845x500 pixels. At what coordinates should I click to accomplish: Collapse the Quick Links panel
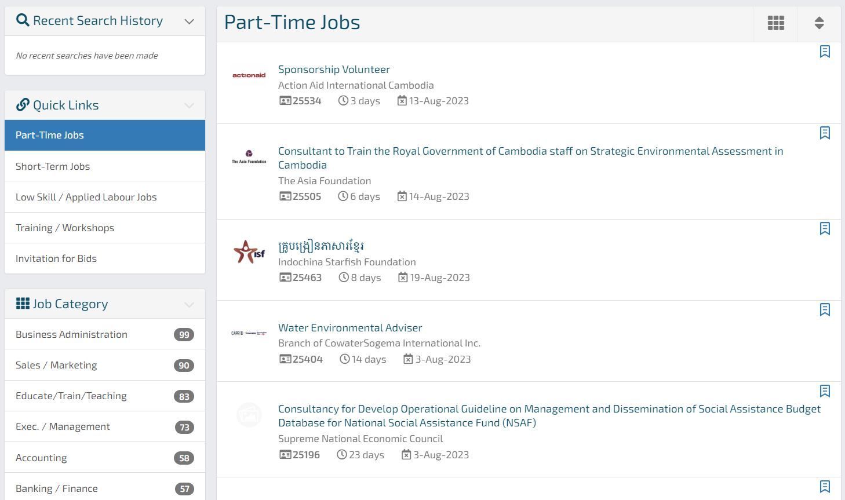[189, 105]
